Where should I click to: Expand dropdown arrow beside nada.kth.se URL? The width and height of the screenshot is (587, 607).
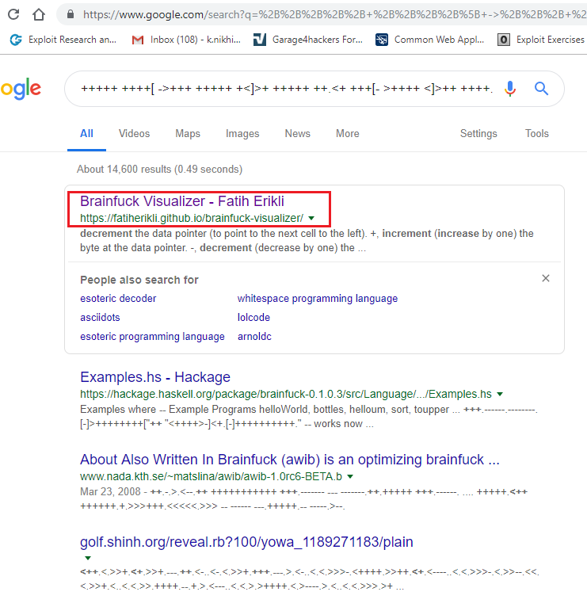click(350, 477)
